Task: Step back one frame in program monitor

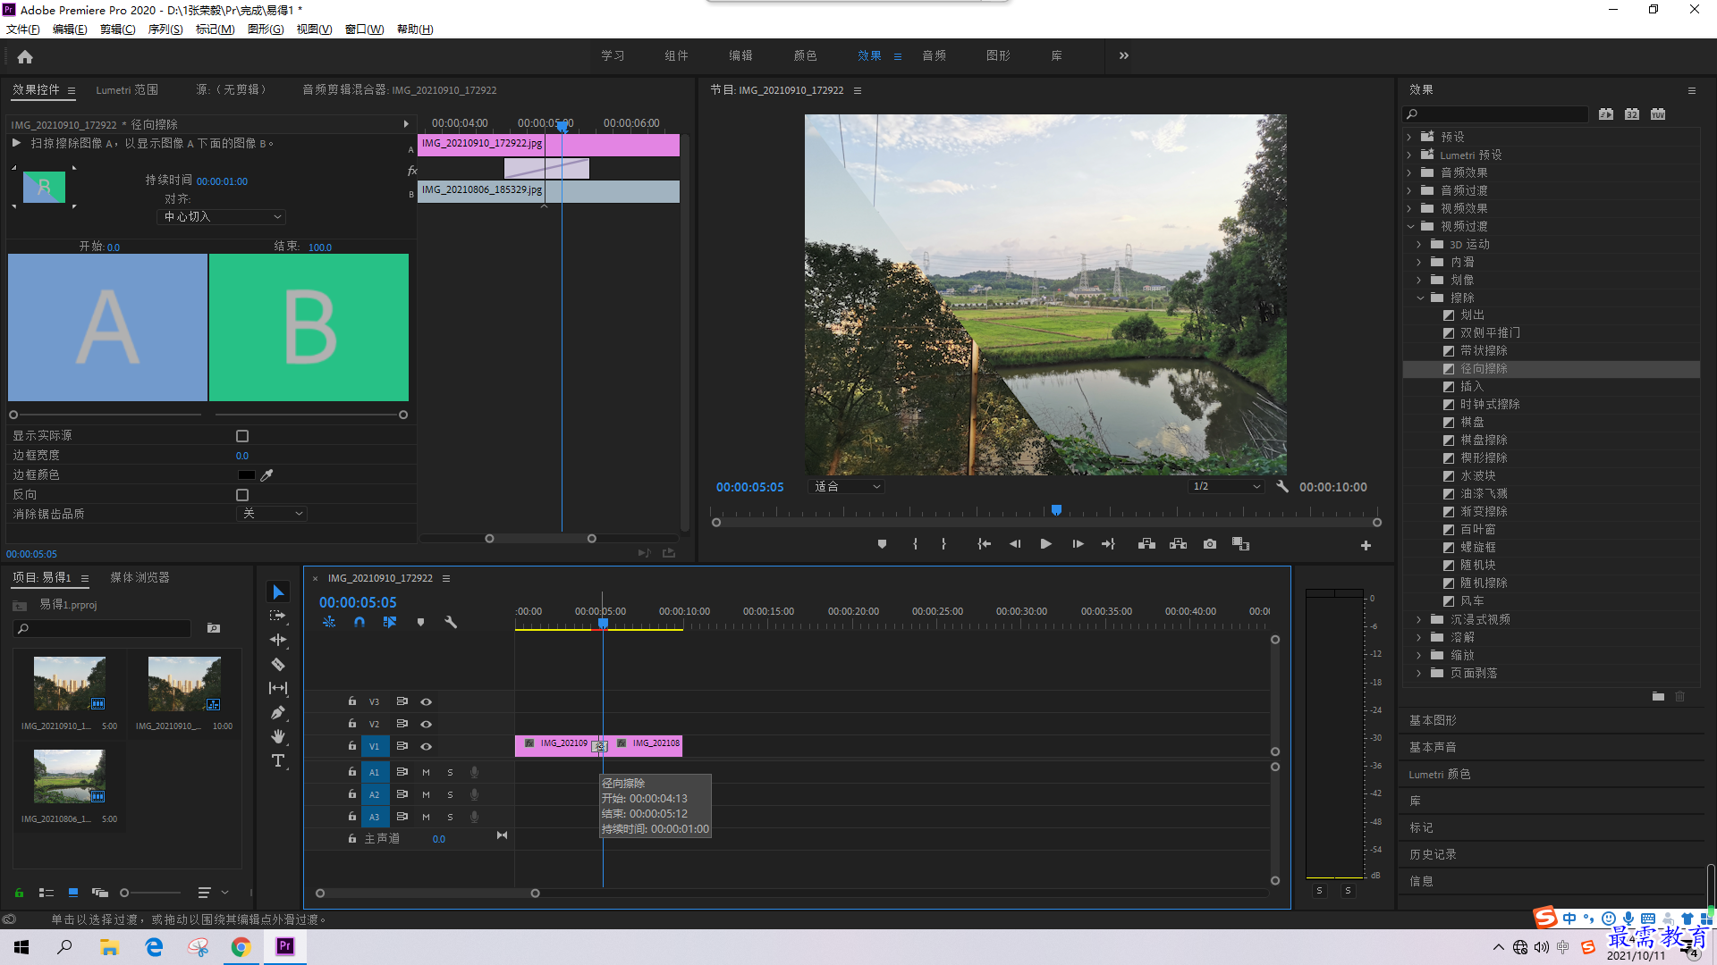Action: (x=1015, y=544)
